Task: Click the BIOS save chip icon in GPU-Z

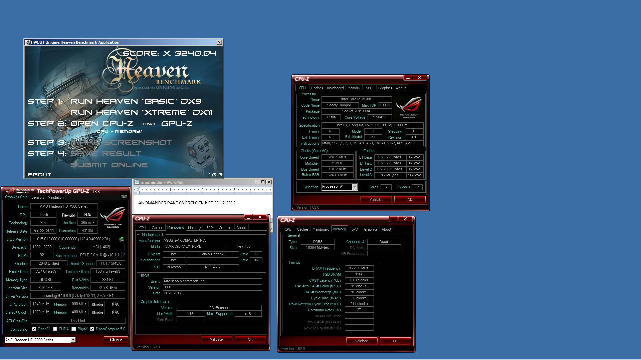Action: pos(121,239)
